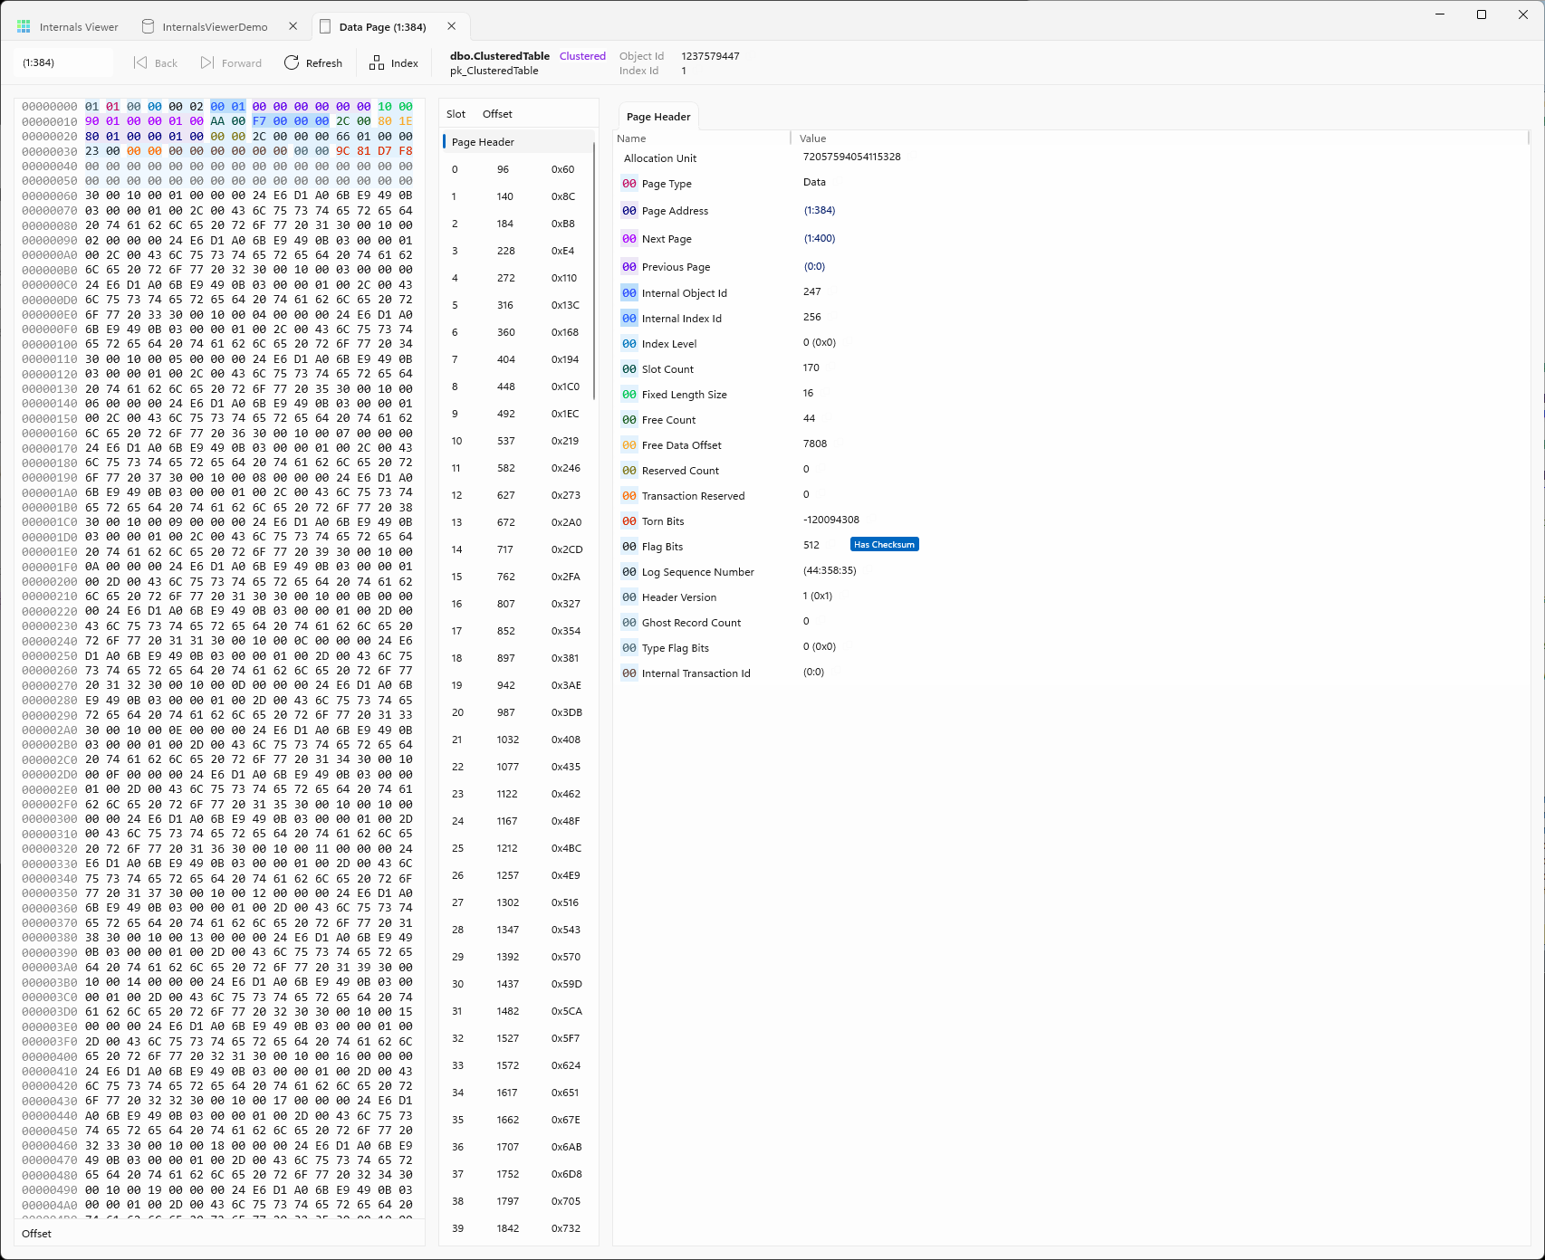
Task: Click the Ghost Record Count byte marker
Action: click(629, 623)
